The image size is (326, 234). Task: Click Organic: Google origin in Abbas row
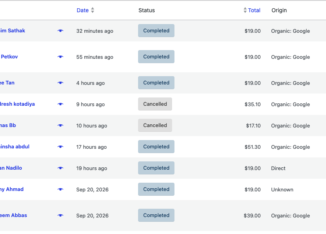(290, 216)
